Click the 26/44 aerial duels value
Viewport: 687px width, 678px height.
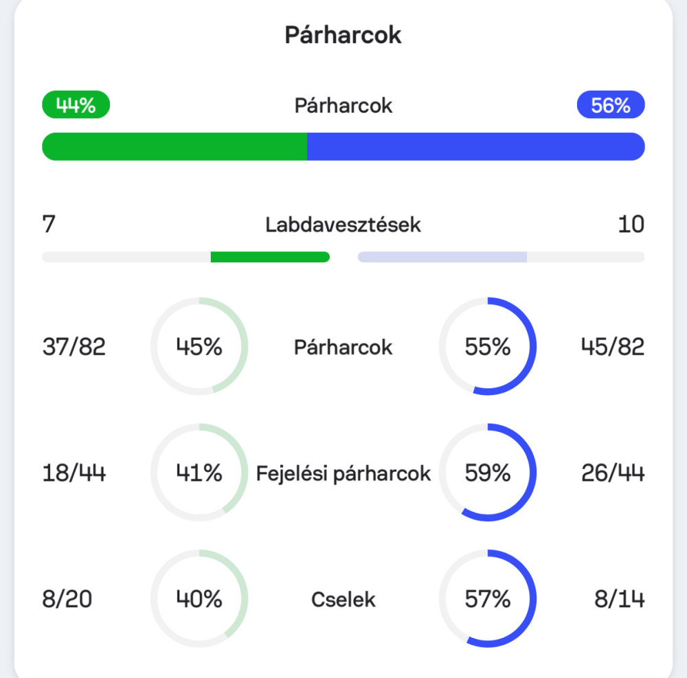(x=613, y=473)
